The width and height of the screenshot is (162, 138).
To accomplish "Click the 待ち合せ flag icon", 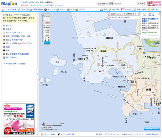I will point(122,10).
